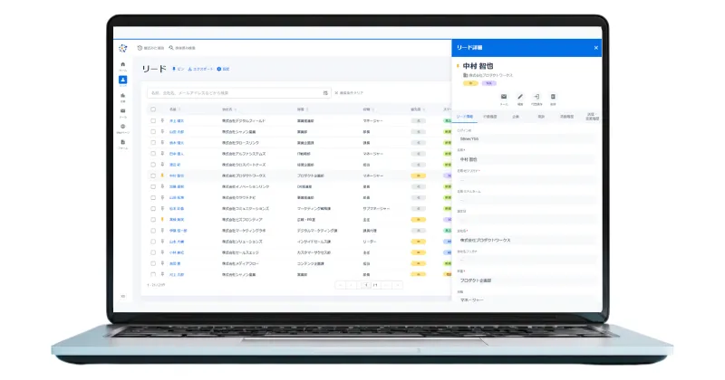This screenshot has width=725, height=380.
Task: Open the Form document icon in sidebar
Action: [x=122, y=142]
